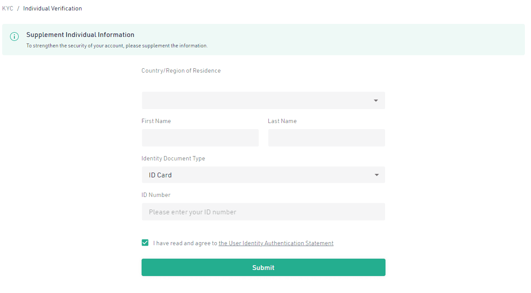Click the Last Name label

pos(282,121)
